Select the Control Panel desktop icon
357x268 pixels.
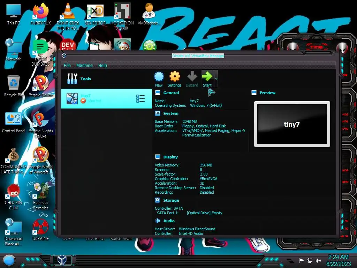[14, 122]
